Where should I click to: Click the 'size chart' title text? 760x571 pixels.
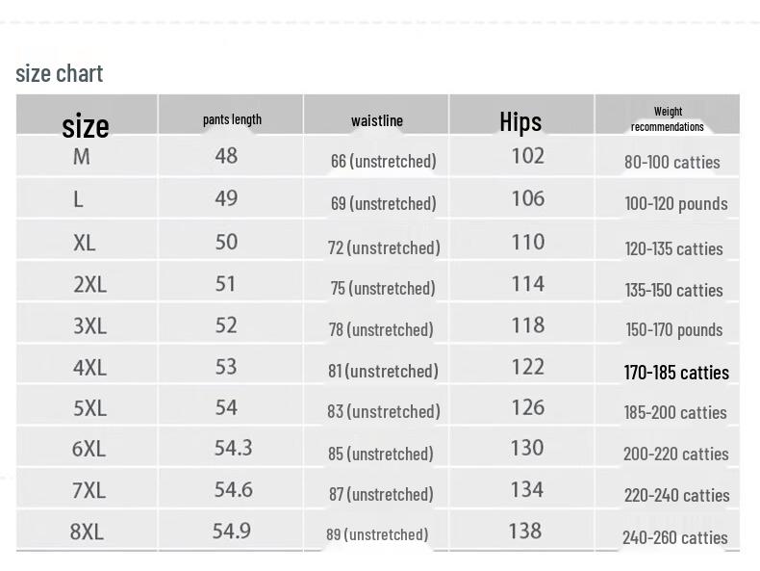(x=60, y=73)
